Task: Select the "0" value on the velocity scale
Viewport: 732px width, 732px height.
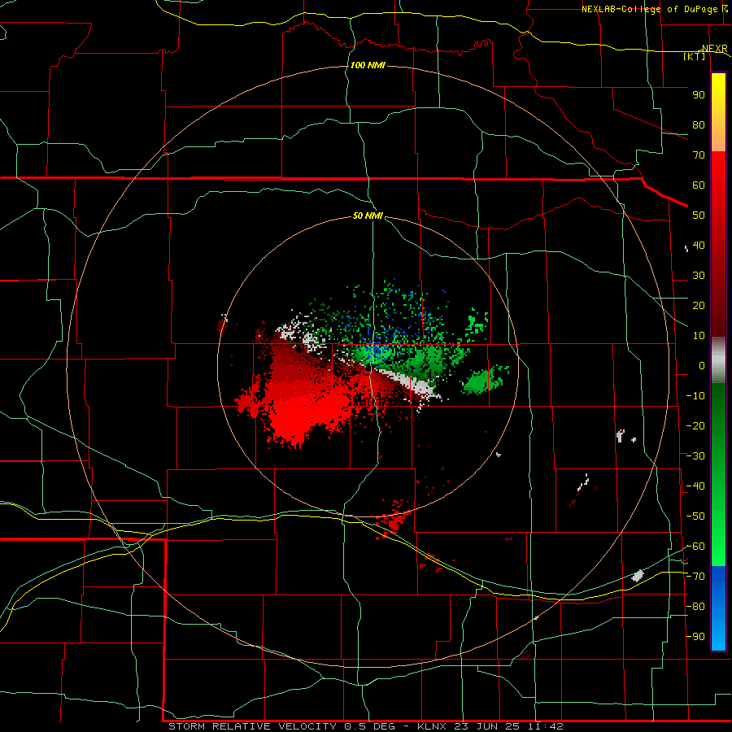Action: (x=702, y=366)
